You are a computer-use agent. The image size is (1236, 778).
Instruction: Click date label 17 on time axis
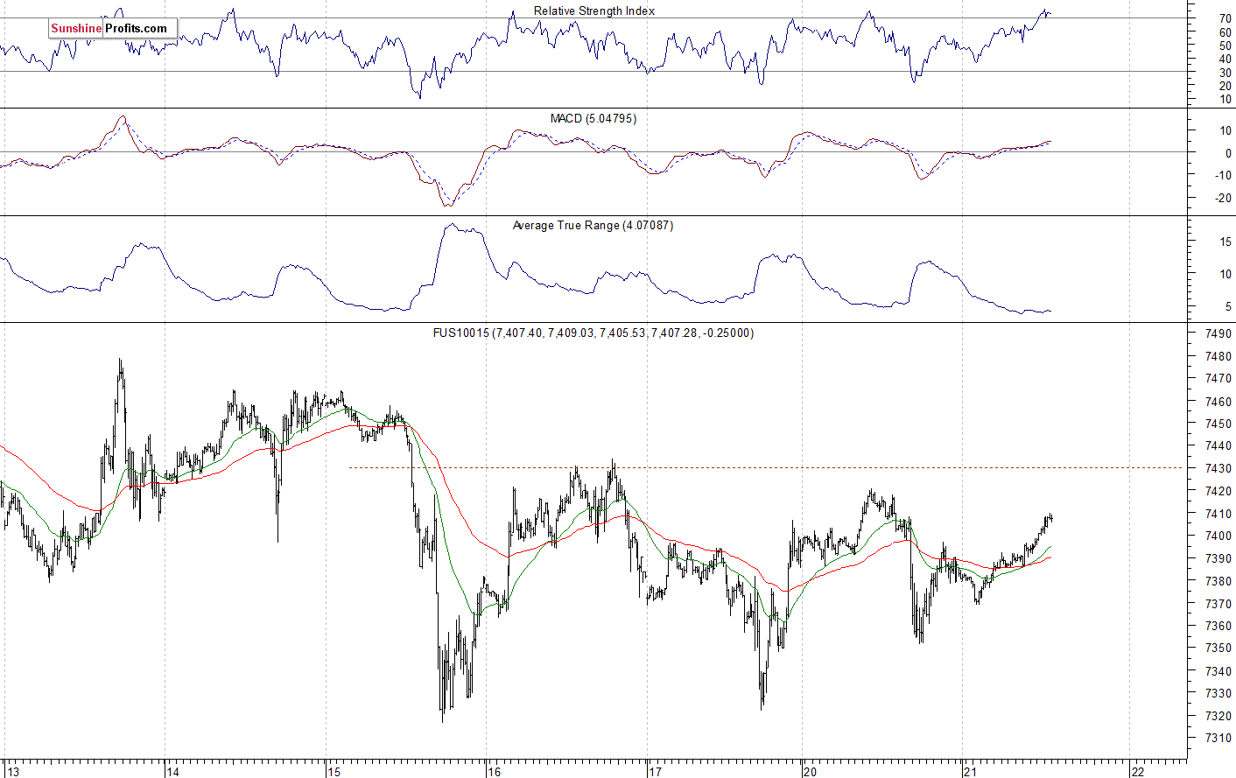[655, 772]
